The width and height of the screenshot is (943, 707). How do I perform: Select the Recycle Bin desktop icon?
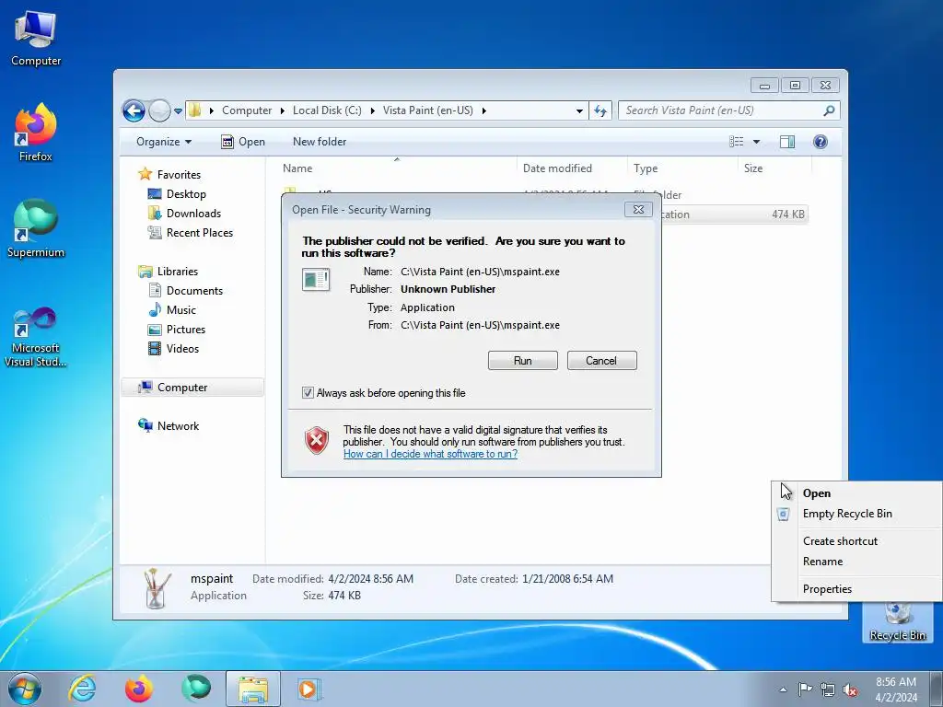click(897, 621)
